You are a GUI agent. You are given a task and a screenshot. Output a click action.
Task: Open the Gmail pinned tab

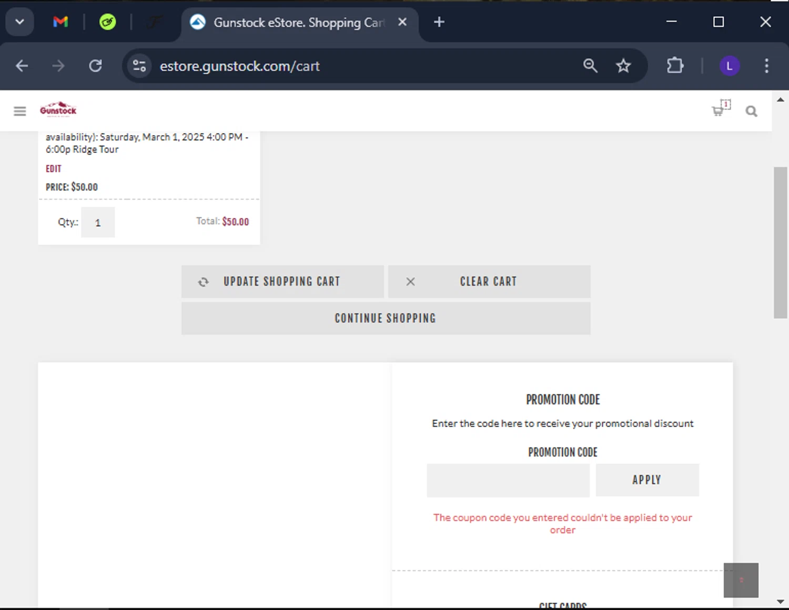tap(60, 22)
